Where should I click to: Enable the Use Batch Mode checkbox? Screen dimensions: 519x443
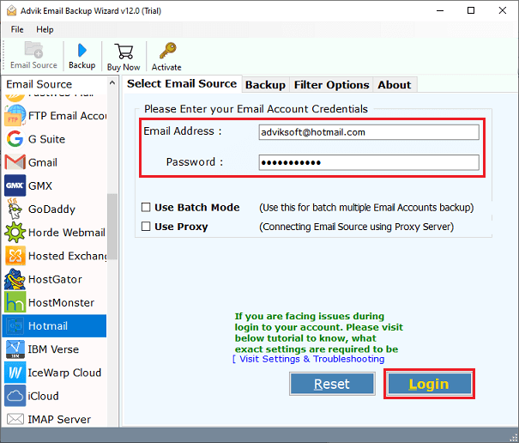click(x=146, y=208)
